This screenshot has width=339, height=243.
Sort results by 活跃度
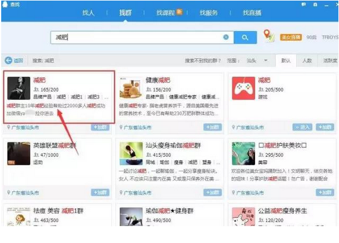[x=329, y=60]
